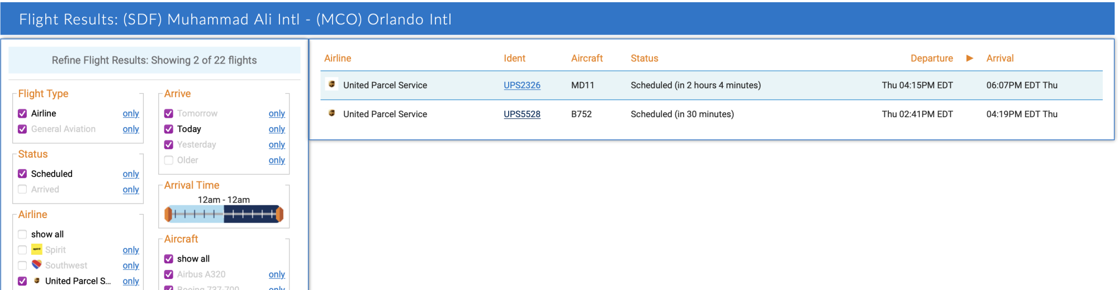Click the left orange handle of the Arrival Time slider
The width and height of the screenshot is (1118, 290).
[168, 214]
